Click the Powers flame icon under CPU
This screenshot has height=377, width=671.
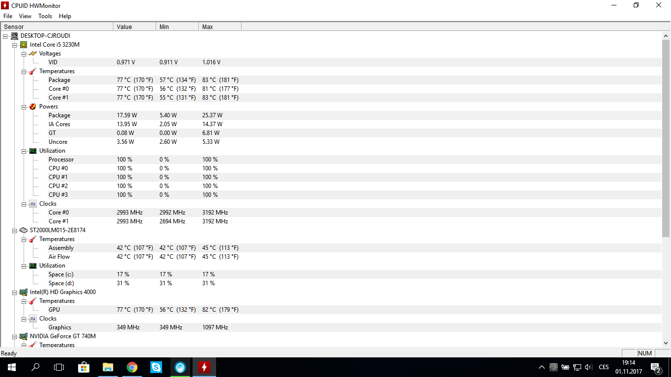point(33,107)
